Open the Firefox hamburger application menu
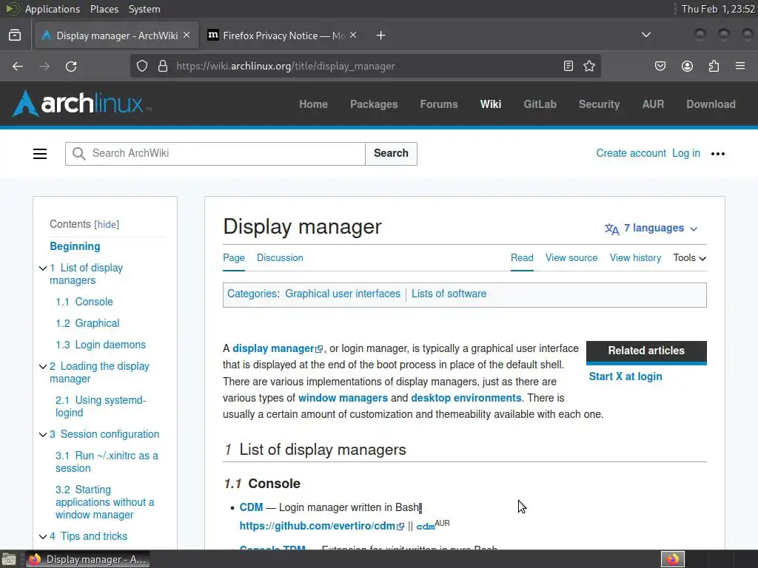This screenshot has width=758, height=568. tap(740, 66)
